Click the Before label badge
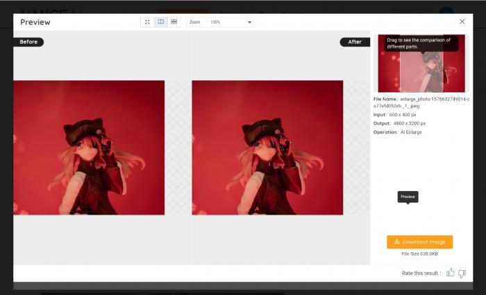 28,42
